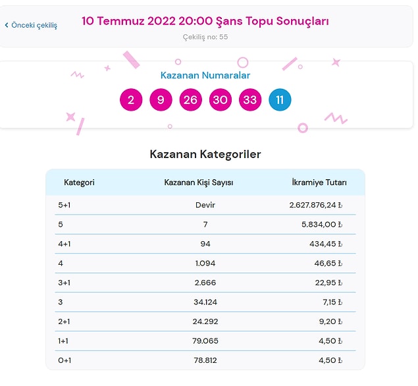Click the Çekiliş no: 55 text

(x=205, y=37)
